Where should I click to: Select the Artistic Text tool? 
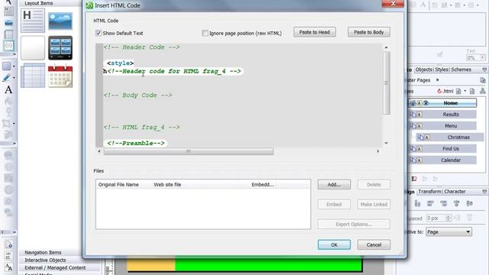click(x=8, y=90)
